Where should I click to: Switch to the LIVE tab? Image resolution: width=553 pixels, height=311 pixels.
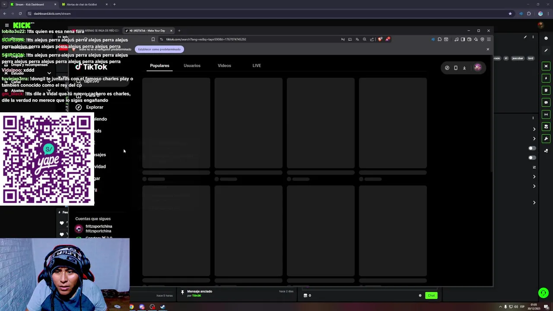257,66
